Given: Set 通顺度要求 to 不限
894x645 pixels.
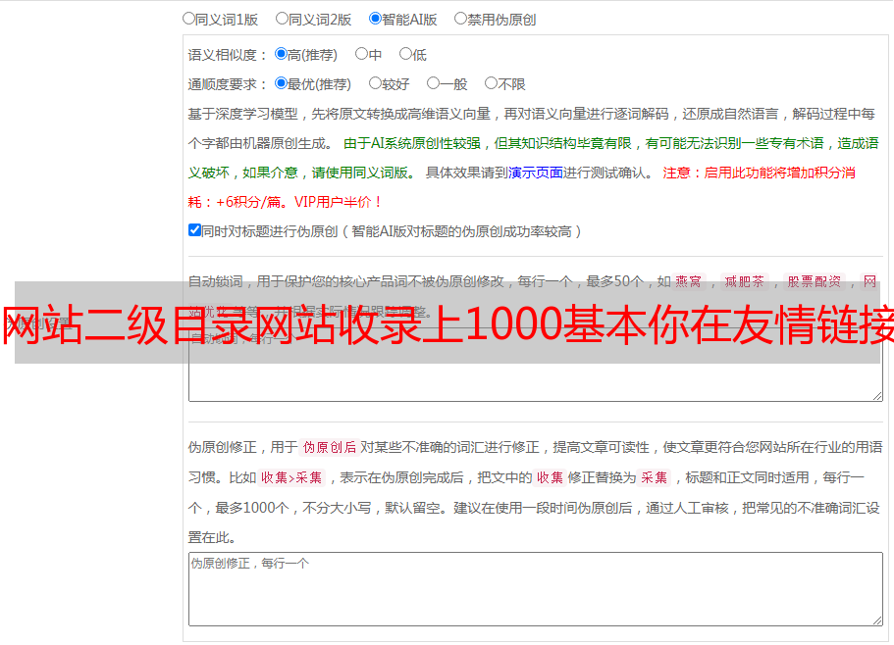Looking at the screenshot, I should point(491,83).
